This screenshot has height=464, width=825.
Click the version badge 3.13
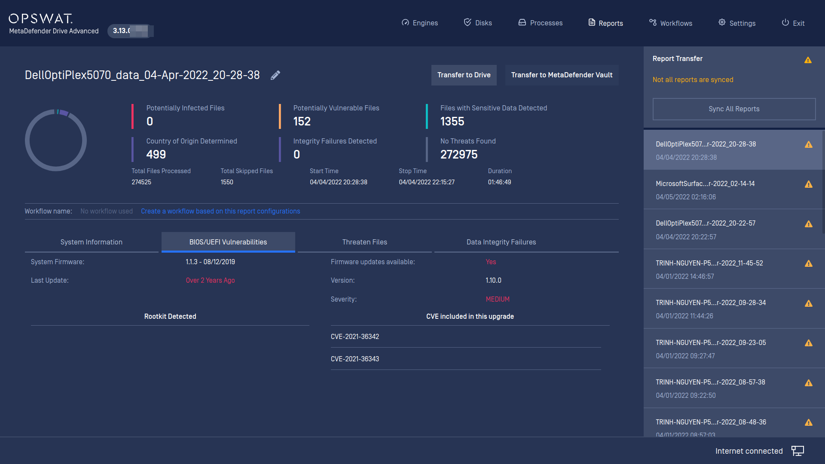pos(130,31)
